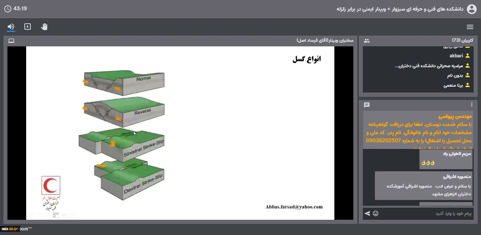This screenshot has width=481, height=235.
Task: Click the person icon beside بدون نام
Action: 468,76
